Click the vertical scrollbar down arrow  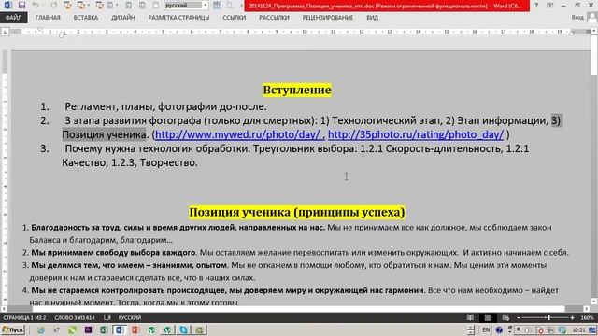594,301
